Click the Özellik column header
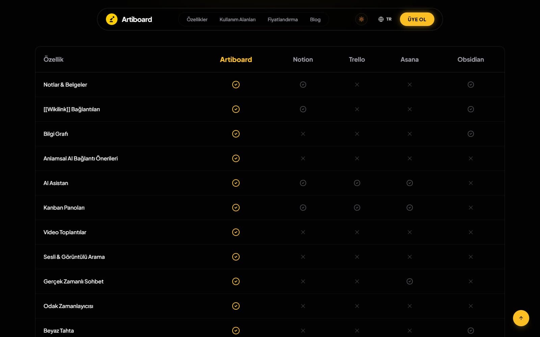The height and width of the screenshot is (337, 540). pos(53,59)
